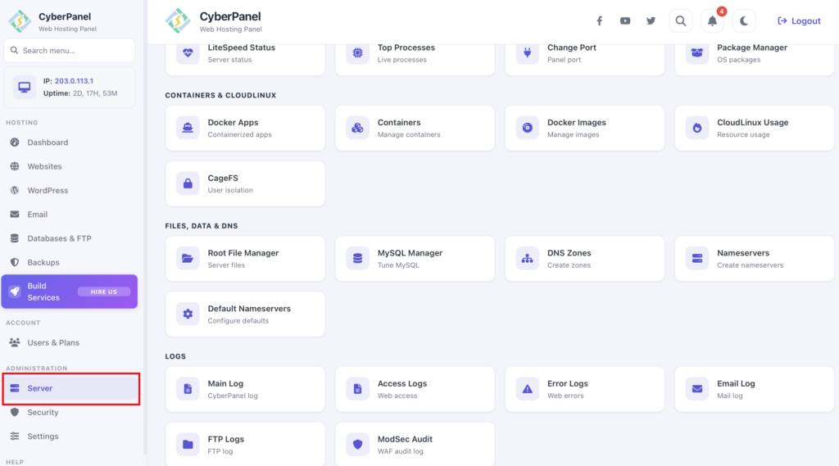Screen dimensions: 839x466
Task: Open Security sidebar menu item
Action: [70, 413]
